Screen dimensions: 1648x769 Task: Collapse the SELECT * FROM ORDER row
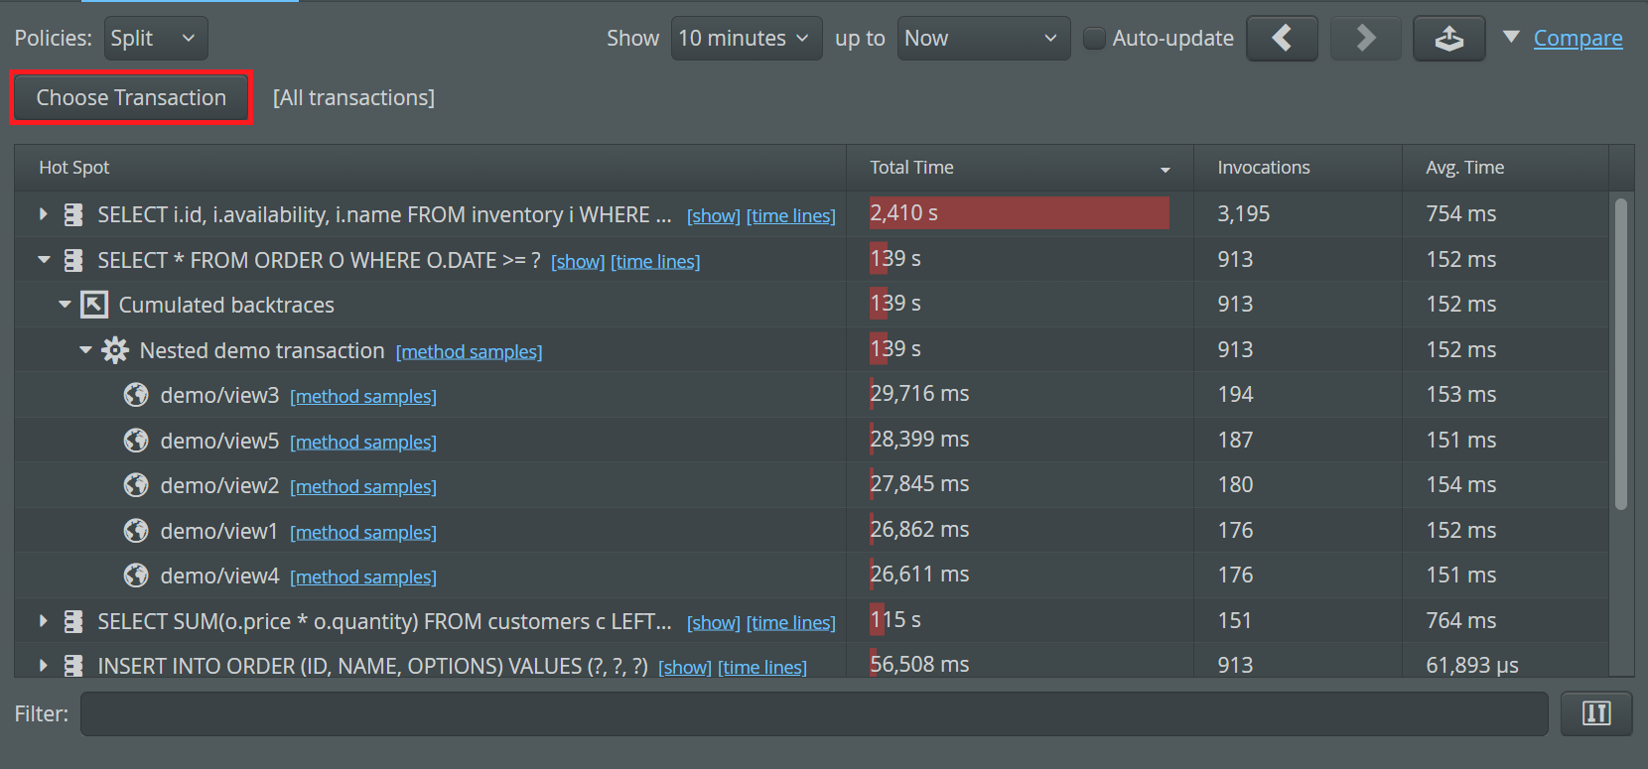[43, 260]
